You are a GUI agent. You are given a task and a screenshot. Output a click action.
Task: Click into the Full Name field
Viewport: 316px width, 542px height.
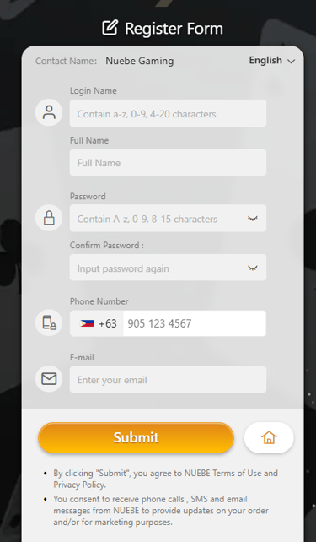coord(168,162)
